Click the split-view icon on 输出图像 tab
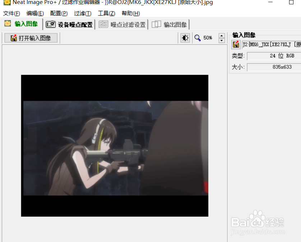 [x=156, y=24]
